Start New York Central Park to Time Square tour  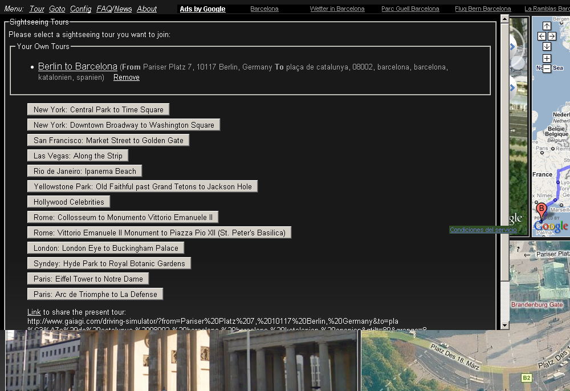[99, 110]
